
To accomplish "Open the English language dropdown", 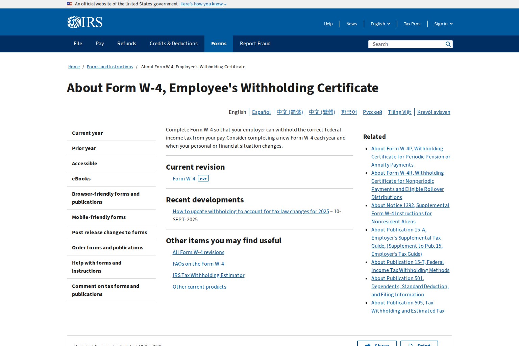I will 380,24.
